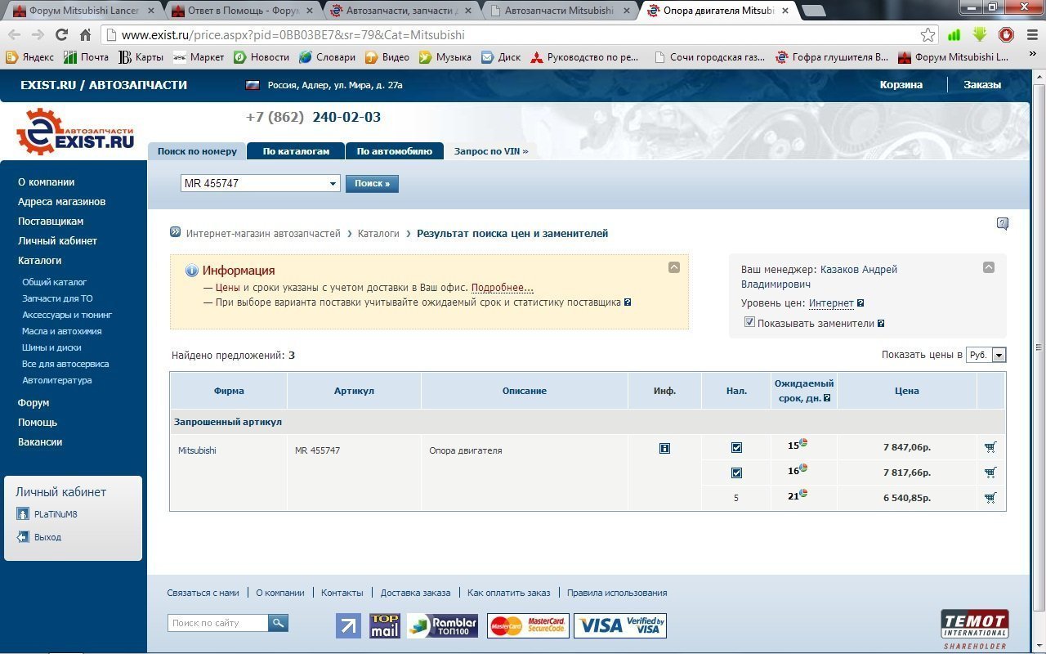Collapse the Информация panel
Image resolution: width=1046 pixels, height=654 pixels.
674,267
